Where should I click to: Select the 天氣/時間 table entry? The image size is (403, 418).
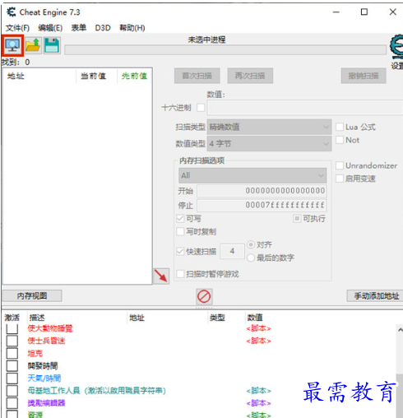[x=44, y=379]
